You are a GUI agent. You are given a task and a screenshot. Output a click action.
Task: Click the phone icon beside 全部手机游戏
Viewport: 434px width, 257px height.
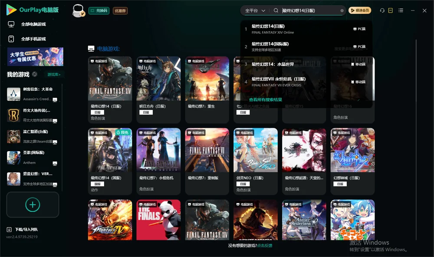11,39
